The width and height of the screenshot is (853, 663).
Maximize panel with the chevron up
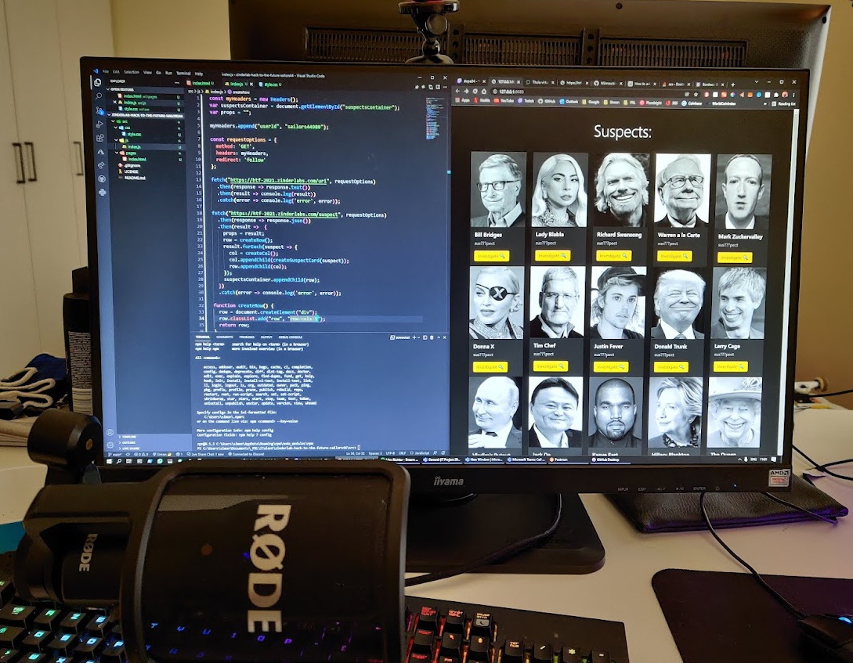point(439,337)
